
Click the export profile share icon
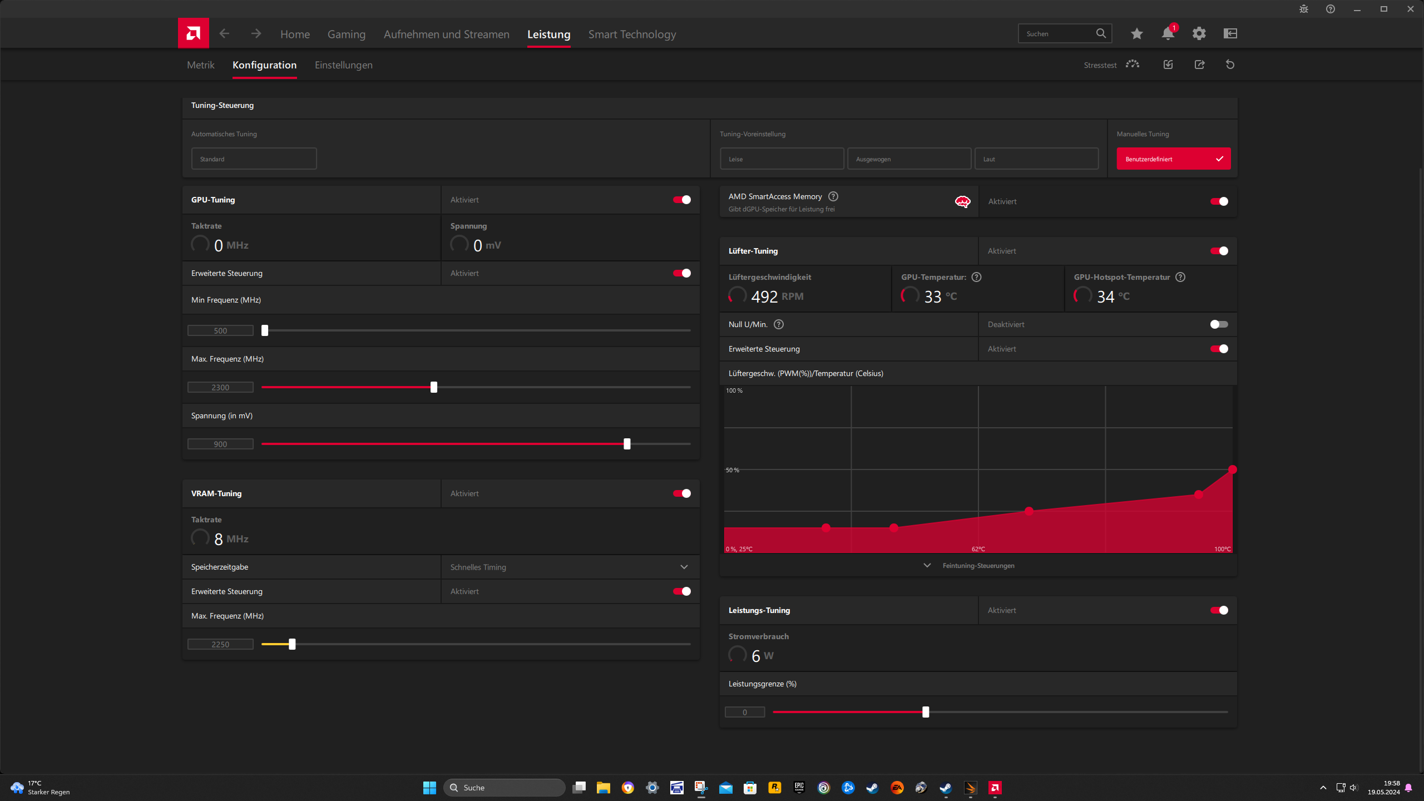click(1199, 65)
